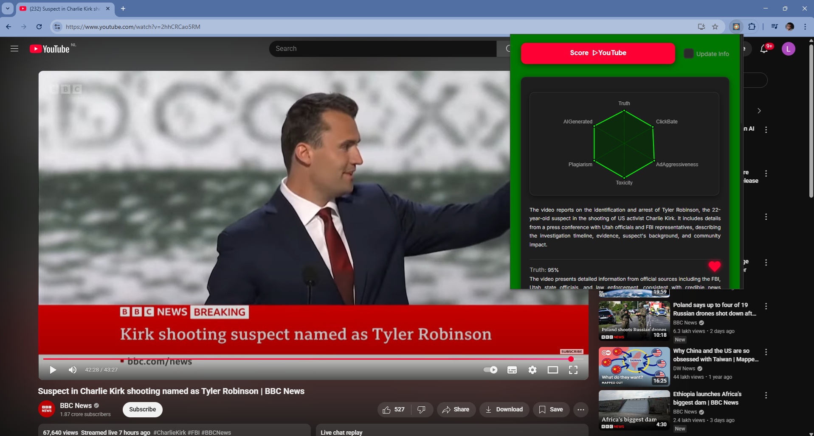Screen dimensions: 814x436
Task: Open the Chrome profile avatar
Action: [x=790, y=27]
